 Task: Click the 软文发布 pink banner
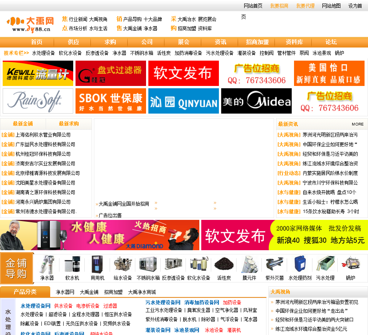[x=284, y=235]
